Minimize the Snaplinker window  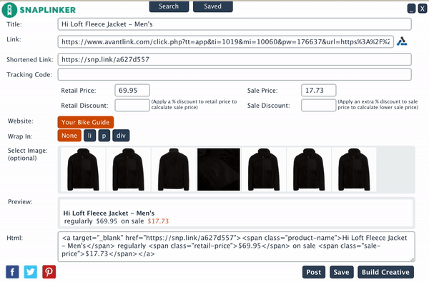point(411,9)
